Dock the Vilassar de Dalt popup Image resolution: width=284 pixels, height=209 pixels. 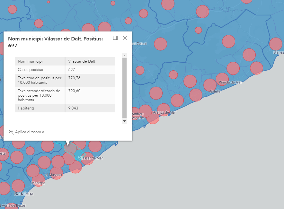(x=115, y=38)
